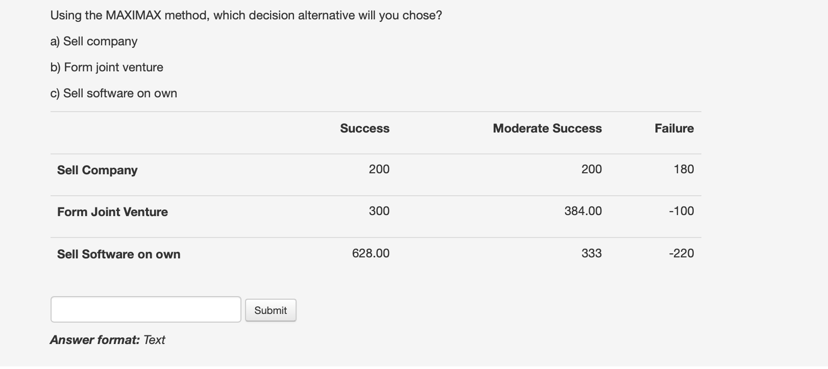Click the MAXIMAX method question text

click(246, 15)
